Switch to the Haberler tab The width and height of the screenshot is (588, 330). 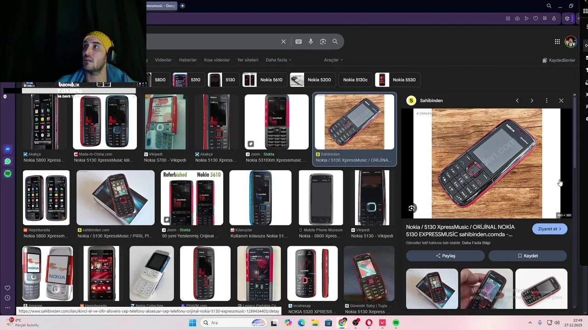tap(187, 60)
